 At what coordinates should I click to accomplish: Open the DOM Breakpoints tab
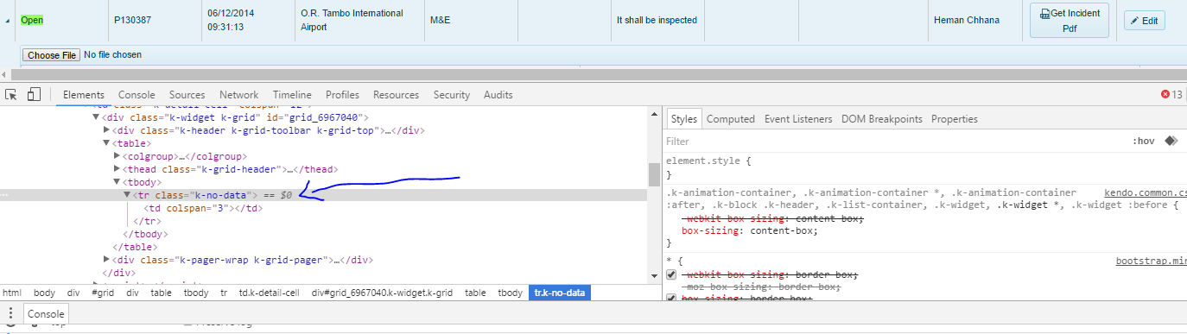(x=882, y=119)
